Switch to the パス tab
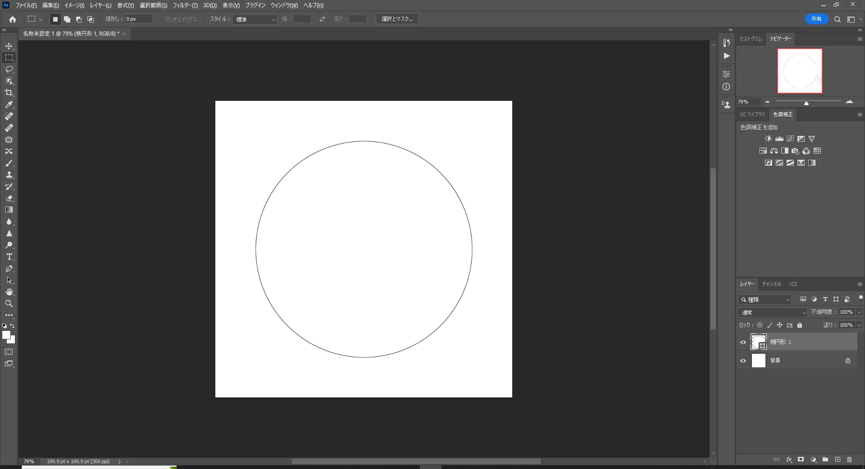 pyautogui.click(x=793, y=284)
